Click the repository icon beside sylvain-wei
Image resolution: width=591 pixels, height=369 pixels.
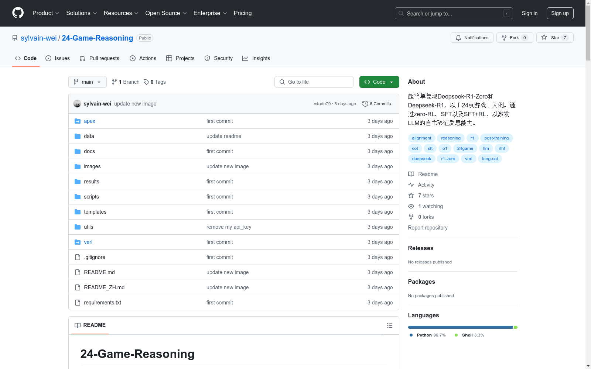tap(15, 38)
